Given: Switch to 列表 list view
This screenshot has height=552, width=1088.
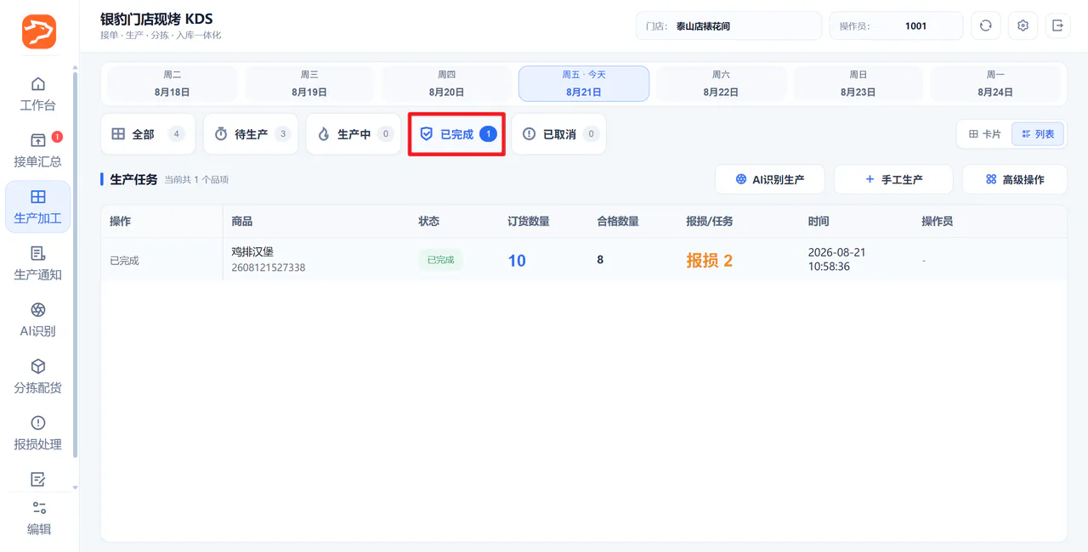Looking at the screenshot, I should click(1038, 134).
